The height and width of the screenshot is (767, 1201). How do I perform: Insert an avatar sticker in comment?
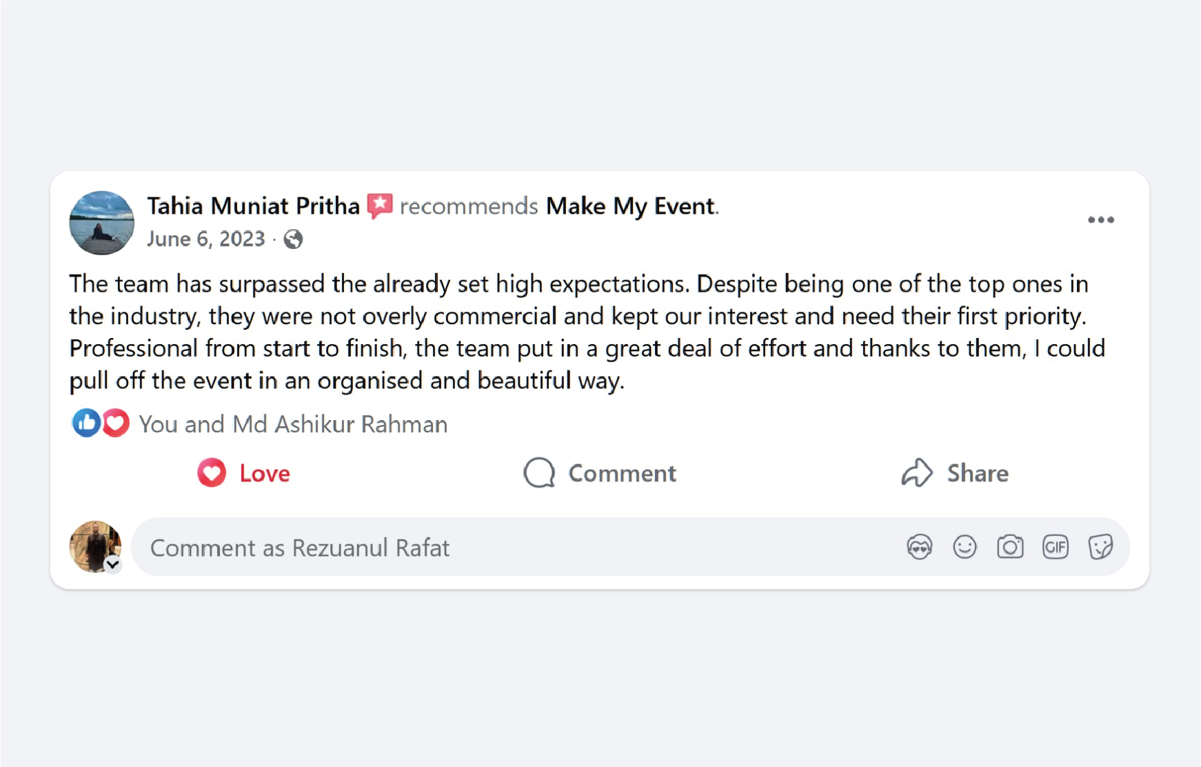point(919,548)
